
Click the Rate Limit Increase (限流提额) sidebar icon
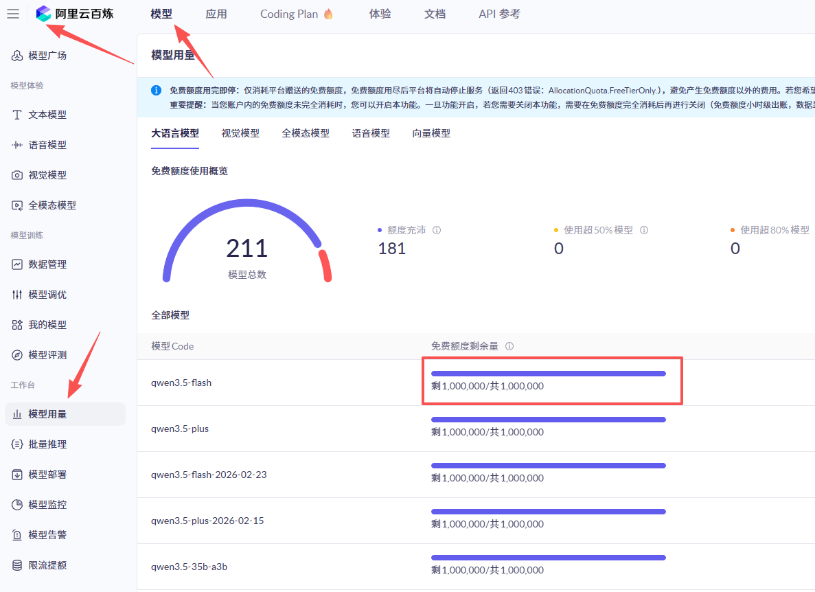[17, 565]
